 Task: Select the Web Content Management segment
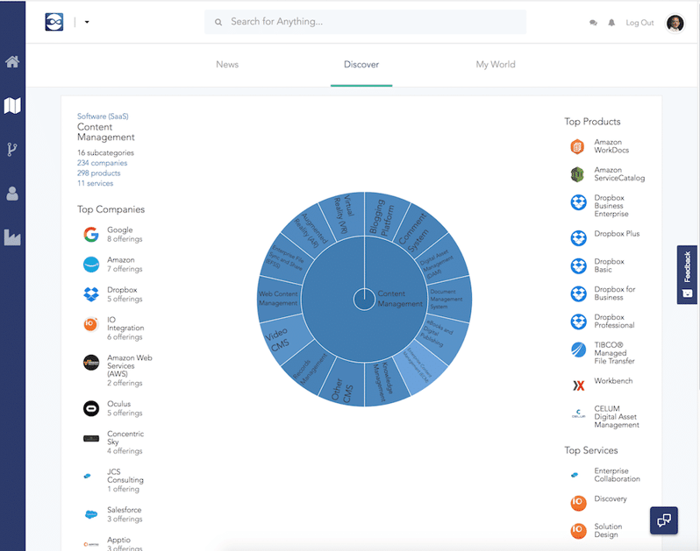point(279,299)
